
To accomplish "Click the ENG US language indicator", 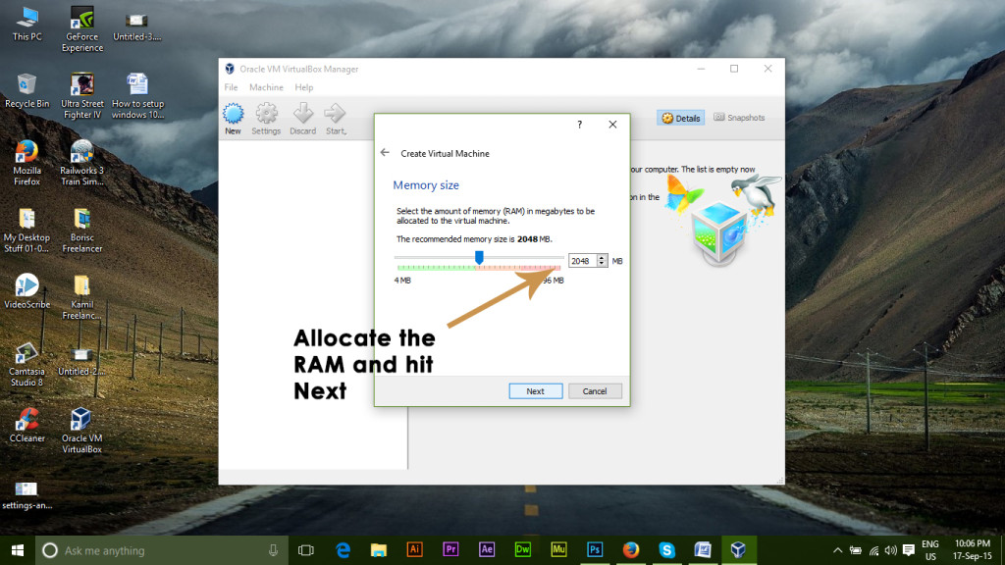I will click(930, 550).
